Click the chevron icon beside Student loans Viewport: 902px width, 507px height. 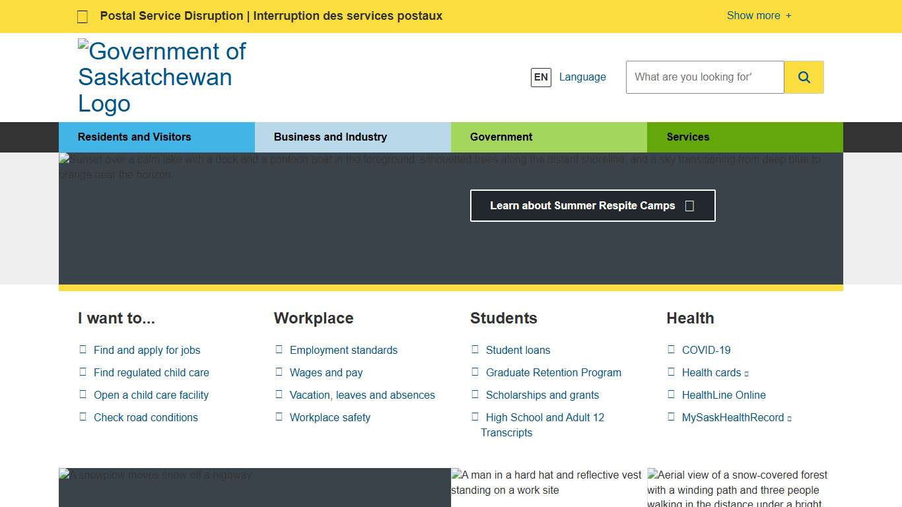(x=475, y=349)
